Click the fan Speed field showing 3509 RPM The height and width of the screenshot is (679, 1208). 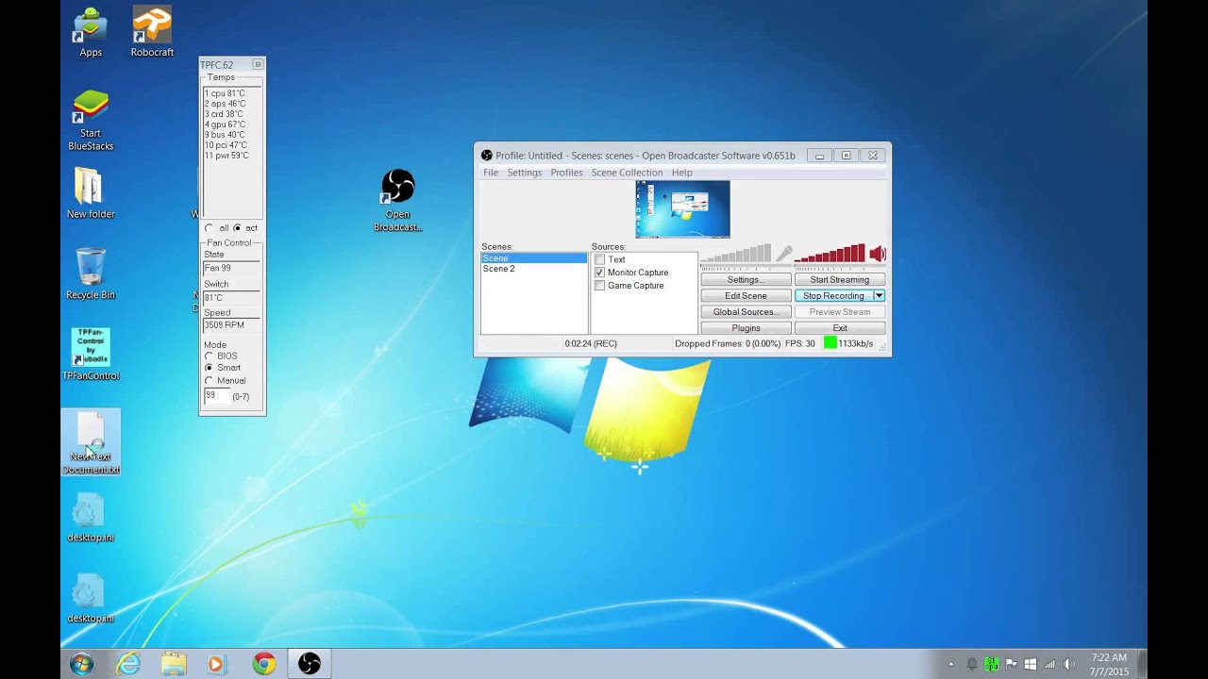[231, 325]
